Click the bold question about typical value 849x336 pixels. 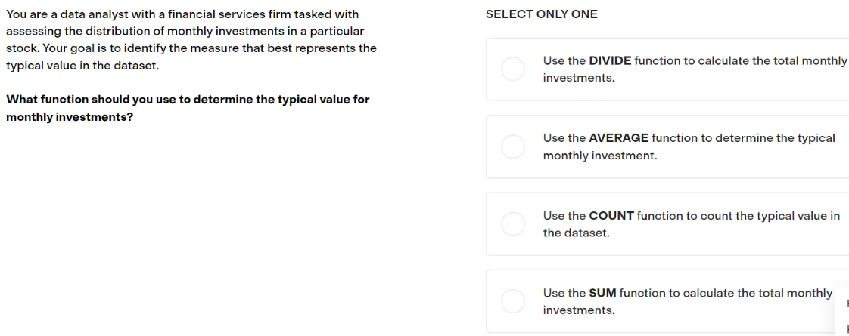[188, 109]
